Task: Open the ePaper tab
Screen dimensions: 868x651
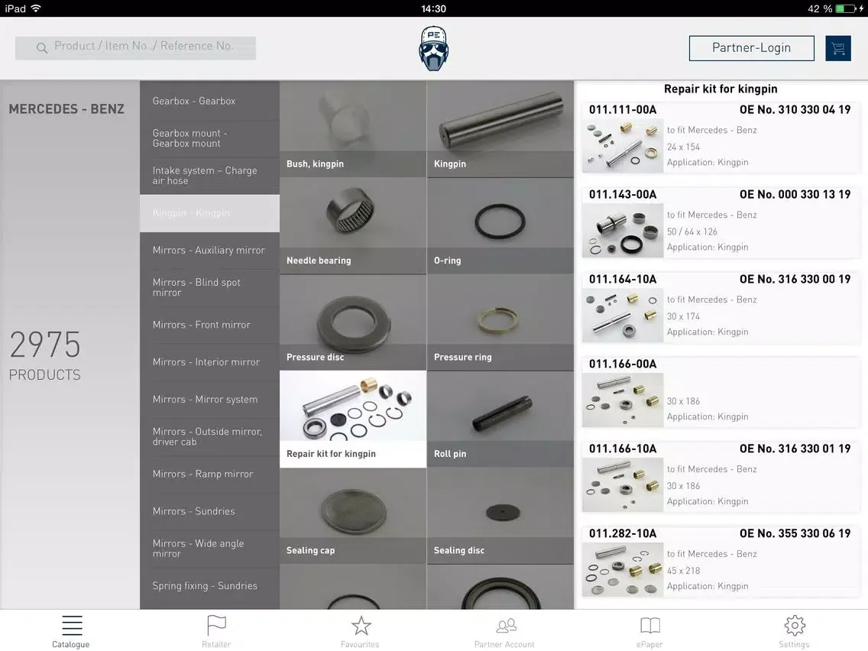Action: click(x=649, y=631)
